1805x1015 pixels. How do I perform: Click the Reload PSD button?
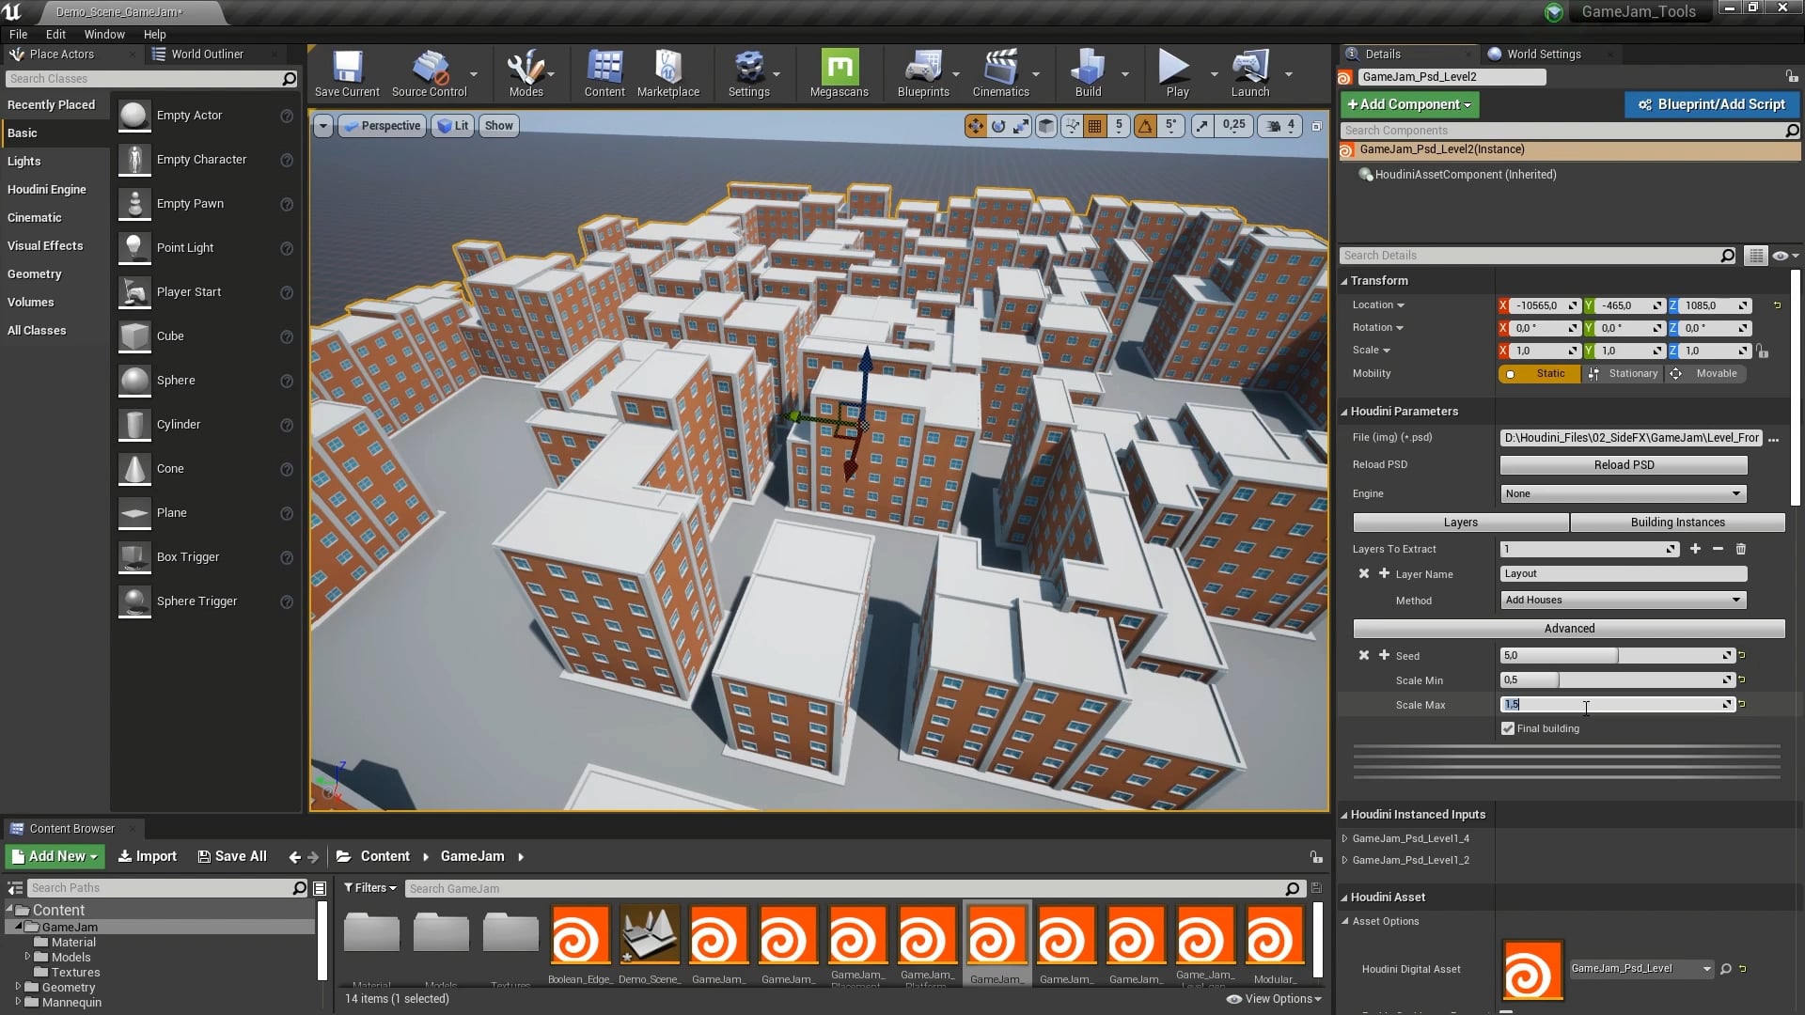[1623, 465]
